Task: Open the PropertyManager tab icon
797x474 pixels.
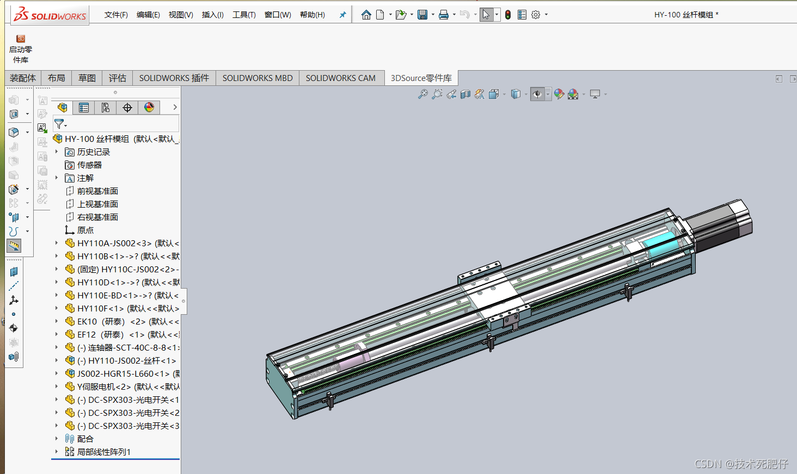Action: (x=84, y=108)
